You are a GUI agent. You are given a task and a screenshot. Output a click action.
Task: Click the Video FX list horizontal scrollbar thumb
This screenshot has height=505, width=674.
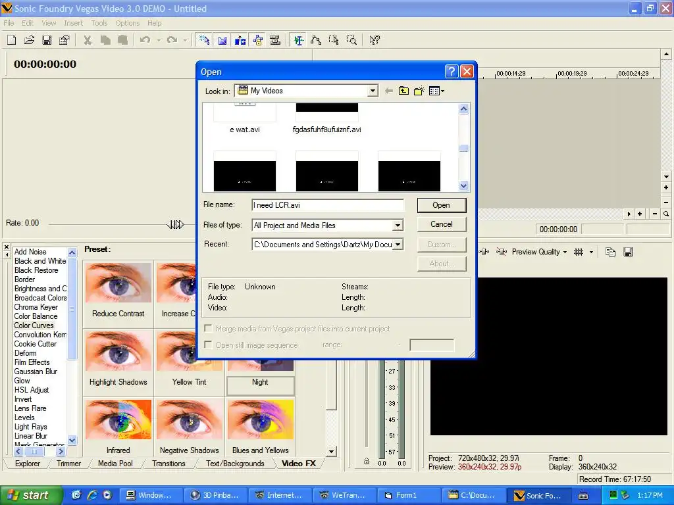pos(34,451)
